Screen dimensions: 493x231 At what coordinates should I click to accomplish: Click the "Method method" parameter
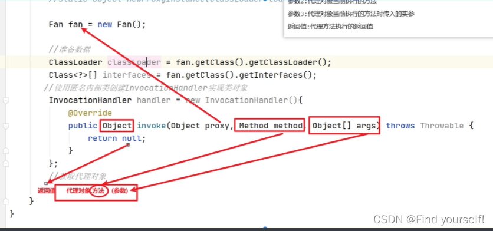[x=271, y=126]
